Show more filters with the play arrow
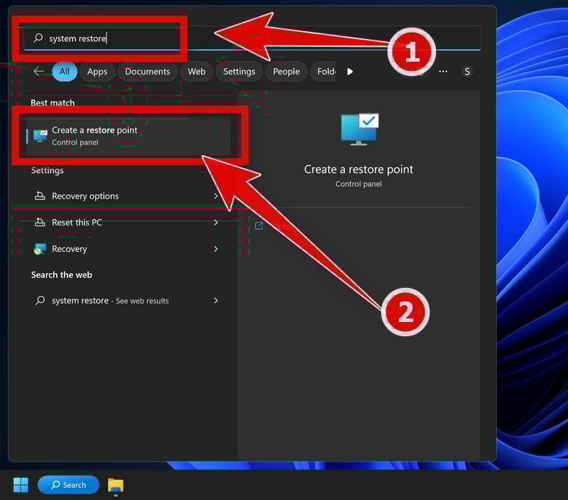The width and height of the screenshot is (568, 500). pos(350,71)
